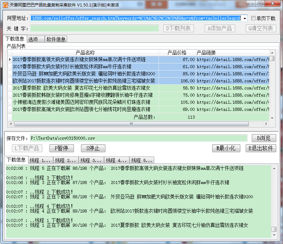Click the A添加产品 button
The height and width of the screenshot is (244, 283).
220,28
